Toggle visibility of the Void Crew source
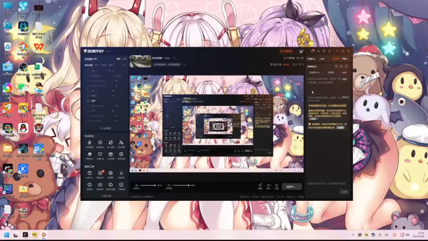Screen dimensions: 428x241 116,121
